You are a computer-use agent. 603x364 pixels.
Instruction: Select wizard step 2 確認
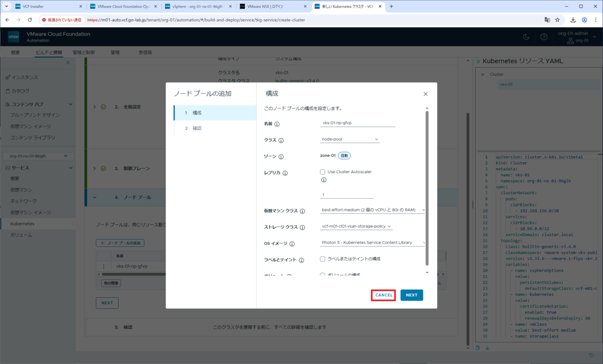point(215,129)
